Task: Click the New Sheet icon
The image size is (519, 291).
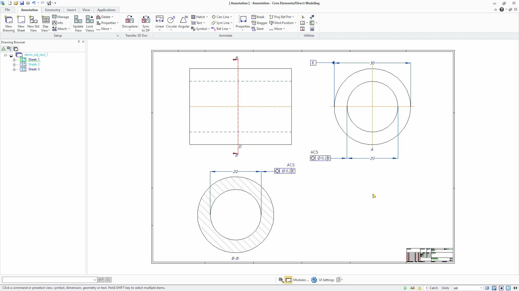Action: [21, 23]
